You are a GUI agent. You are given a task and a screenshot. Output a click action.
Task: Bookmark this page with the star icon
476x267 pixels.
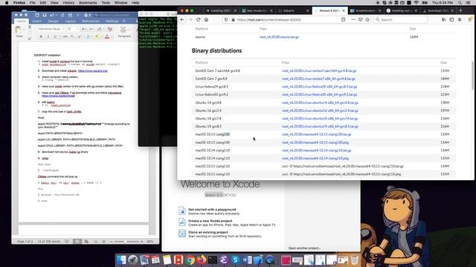point(367,20)
